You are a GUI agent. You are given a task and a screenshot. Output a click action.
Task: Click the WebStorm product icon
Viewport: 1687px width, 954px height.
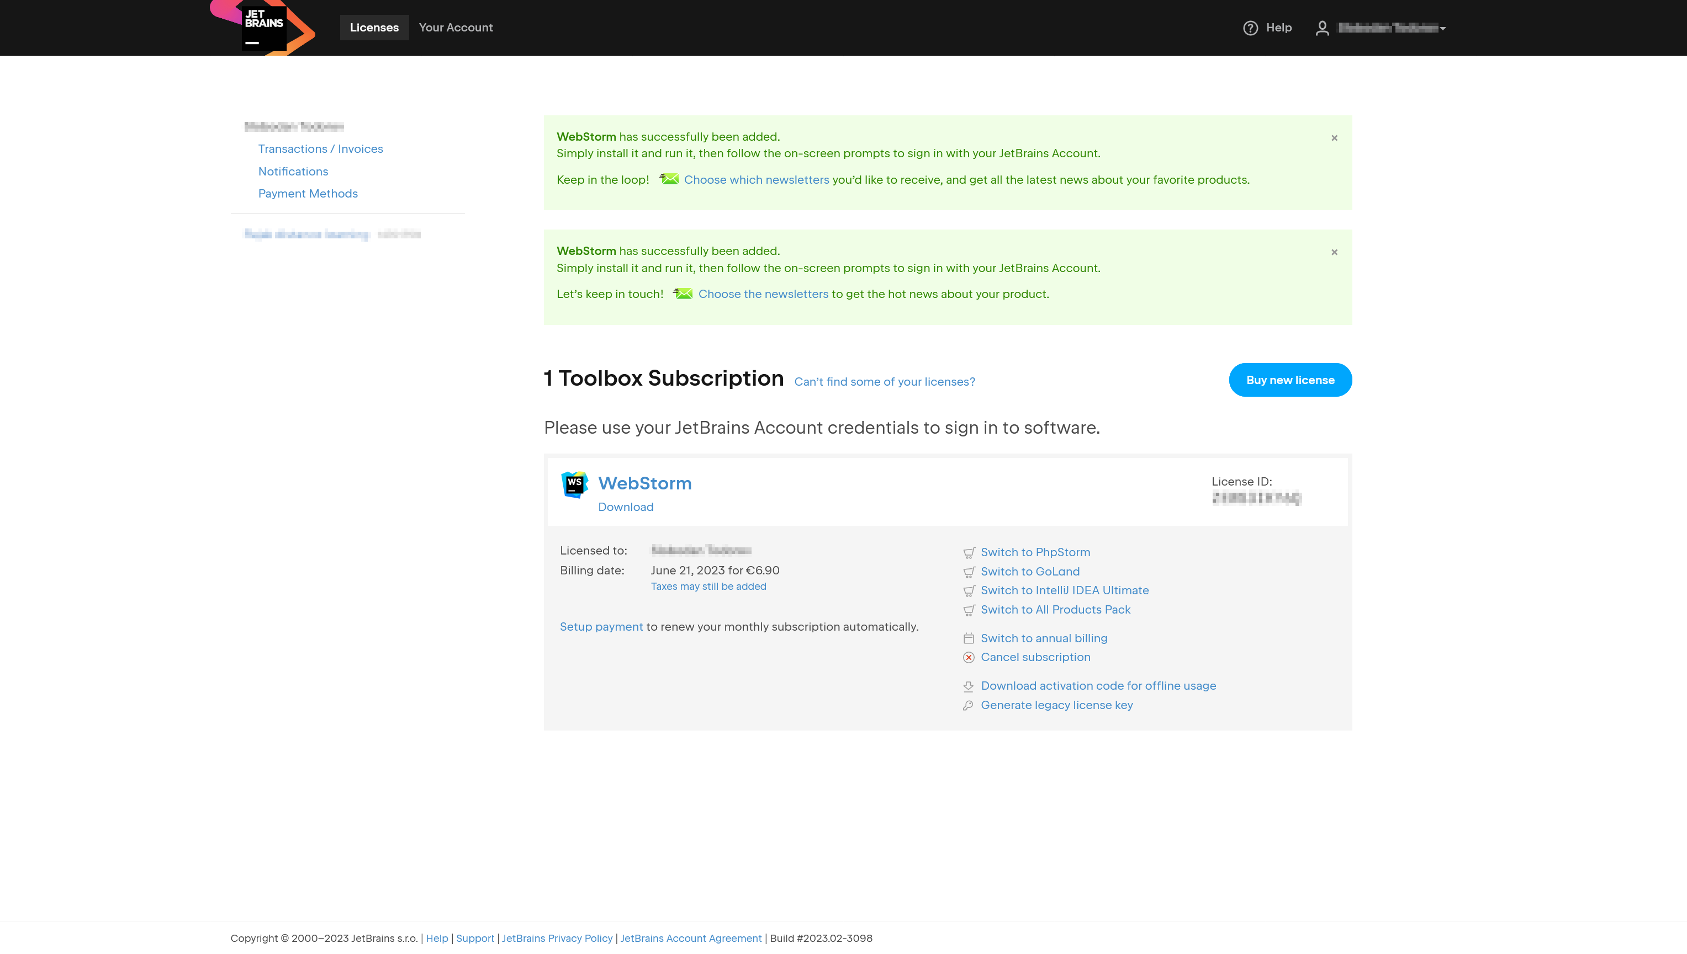[574, 485]
